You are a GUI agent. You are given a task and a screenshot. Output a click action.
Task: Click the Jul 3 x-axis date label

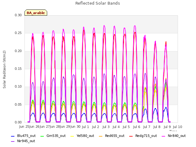point(106,127)
